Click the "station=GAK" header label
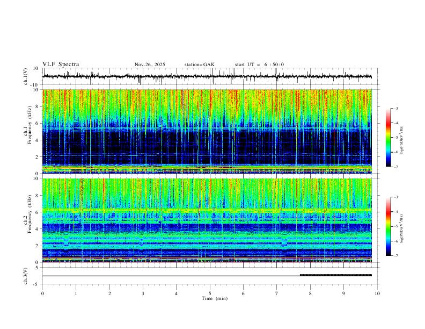 click(x=199, y=65)
